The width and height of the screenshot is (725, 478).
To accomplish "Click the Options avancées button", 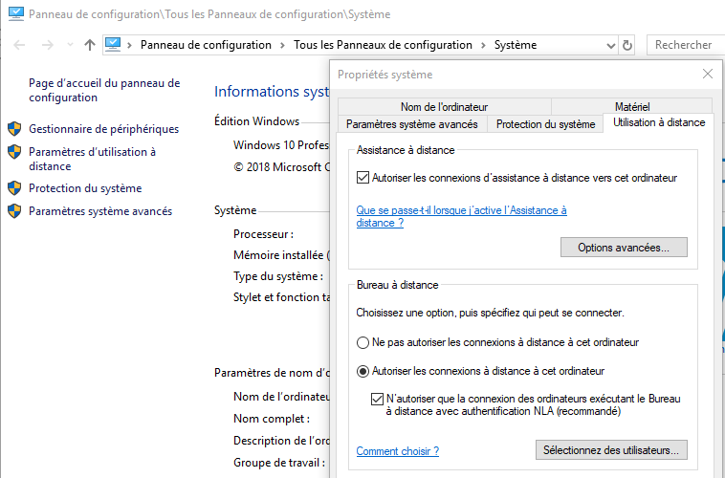I will point(624,248).
